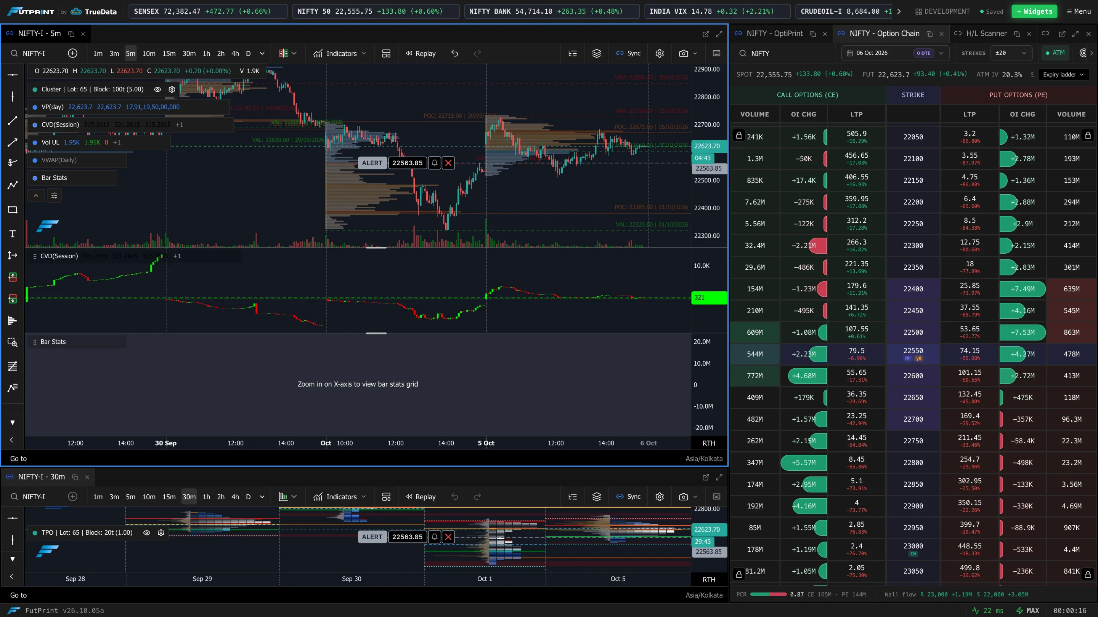
Task: Click object tree list icon in 5m toolbar
Action: 572,53
